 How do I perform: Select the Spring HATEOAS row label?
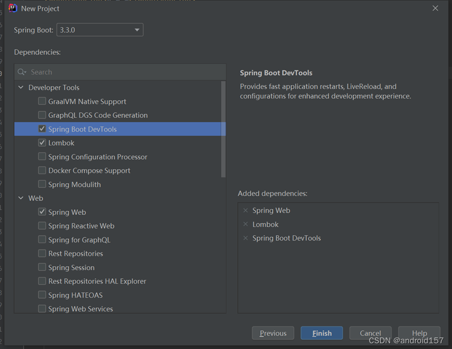click(x=76, y=295)
